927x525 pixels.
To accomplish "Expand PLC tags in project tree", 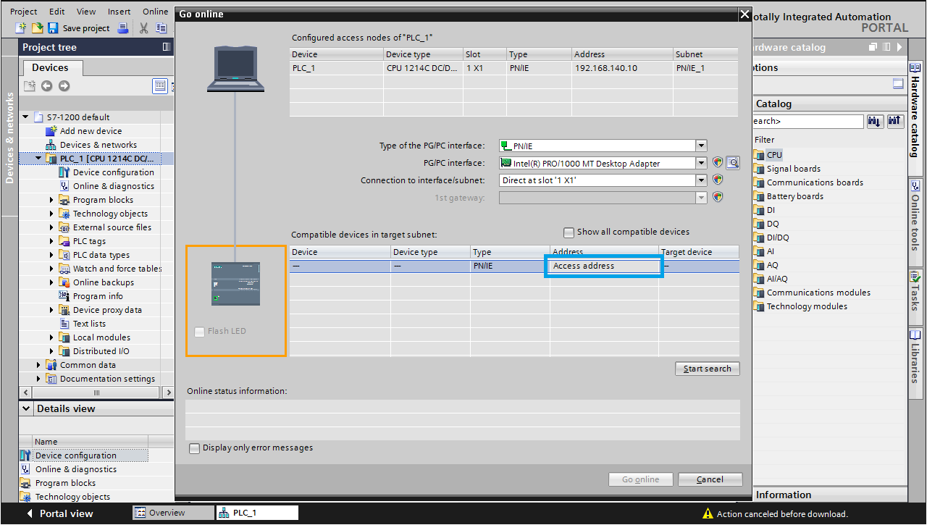I will (x=52, y=241).
